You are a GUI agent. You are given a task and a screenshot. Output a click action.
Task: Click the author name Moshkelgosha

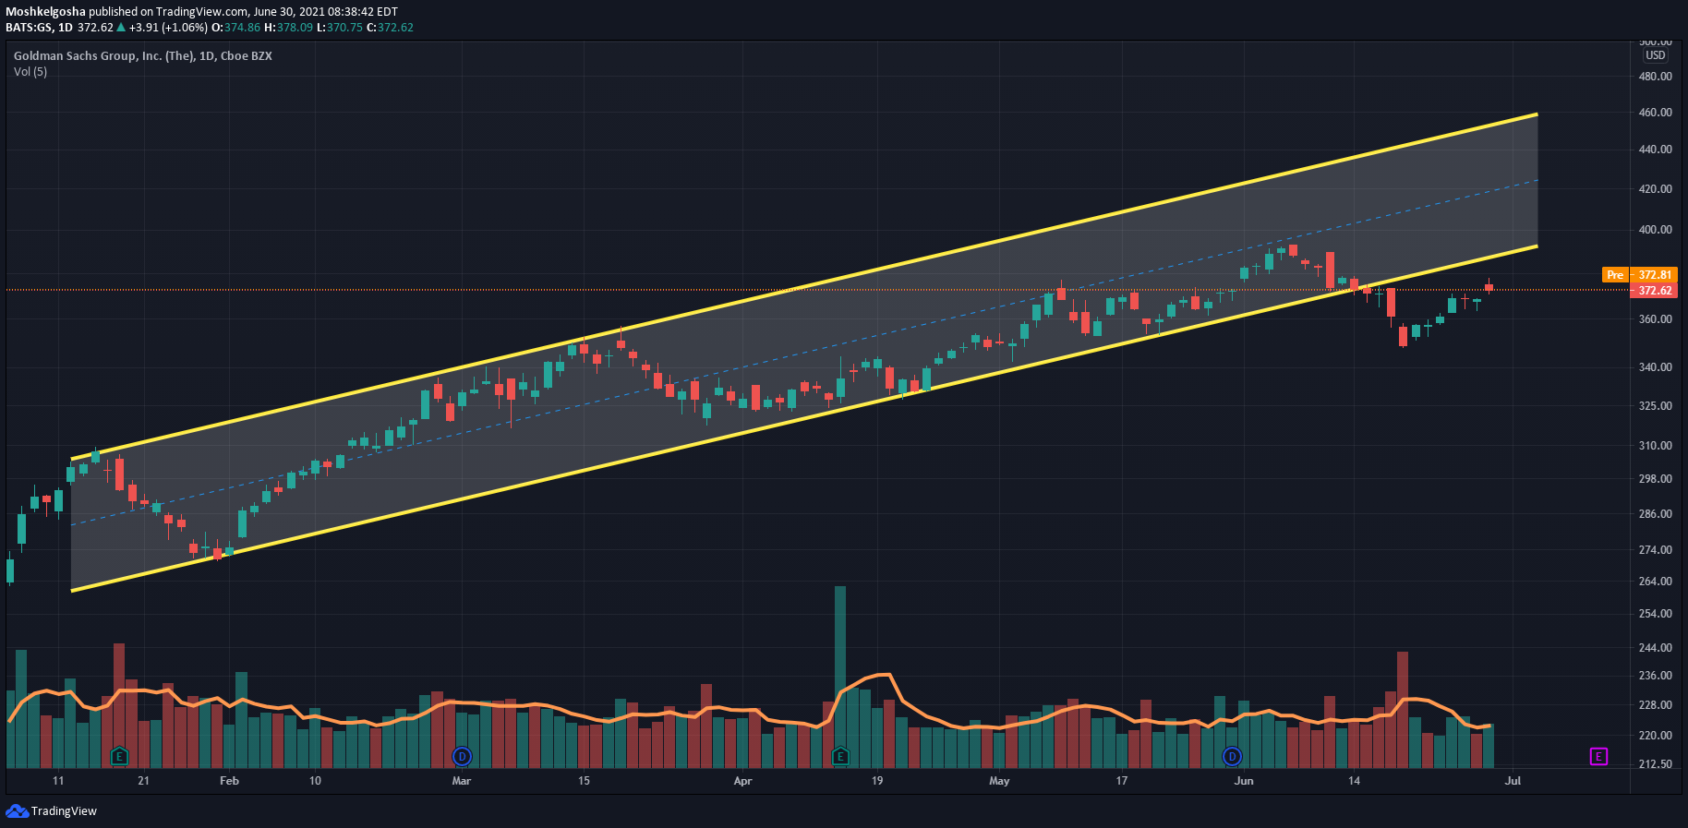(x=45, y=12)
